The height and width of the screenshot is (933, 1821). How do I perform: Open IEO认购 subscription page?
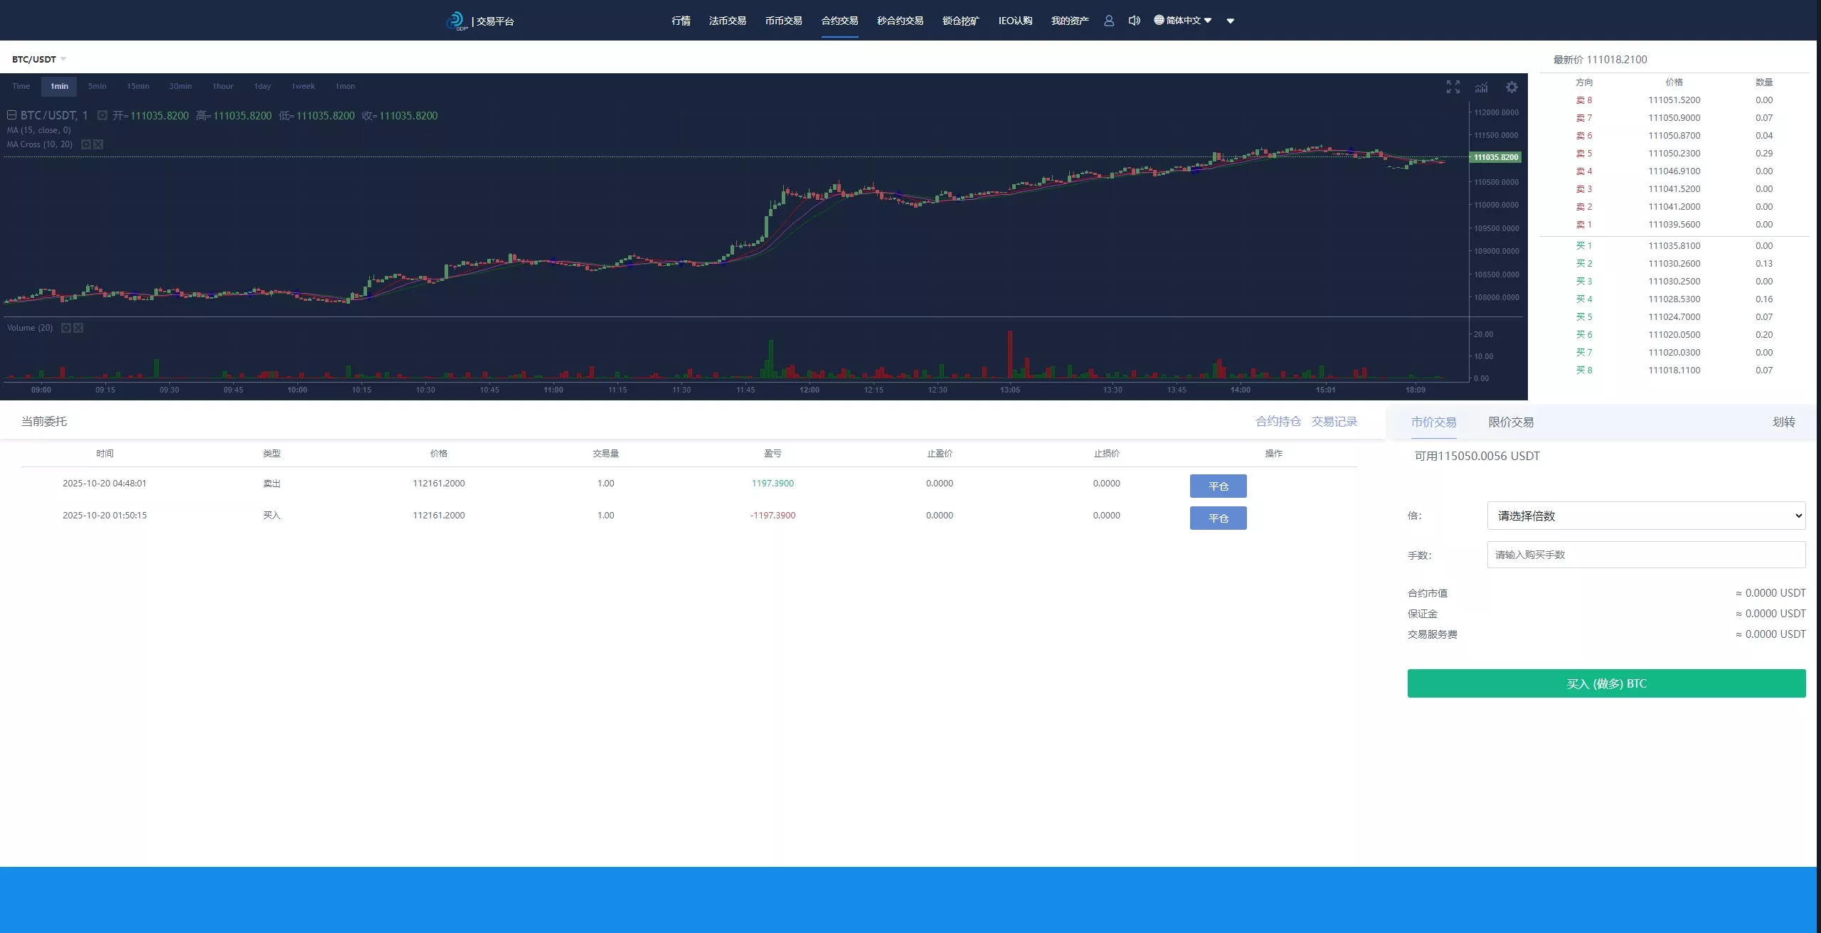1015,21
